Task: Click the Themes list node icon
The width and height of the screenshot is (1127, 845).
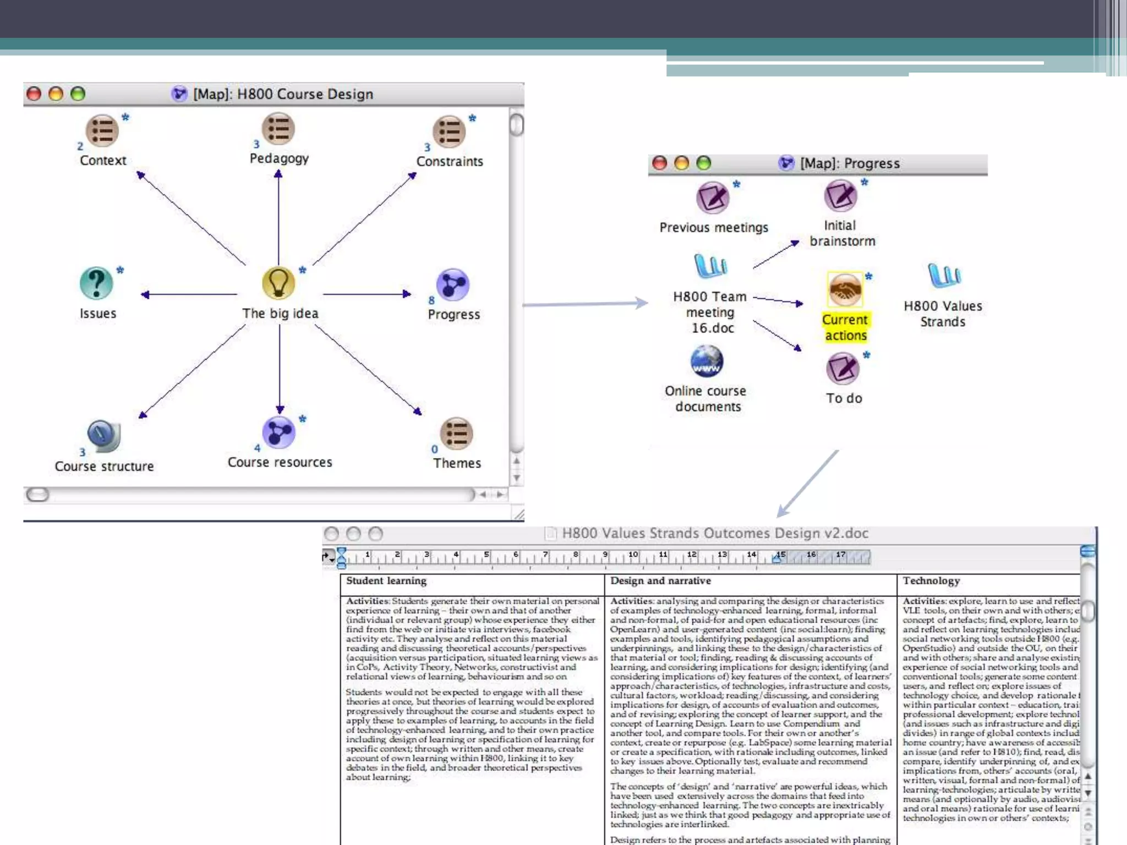Action: [x=456, y=434]
